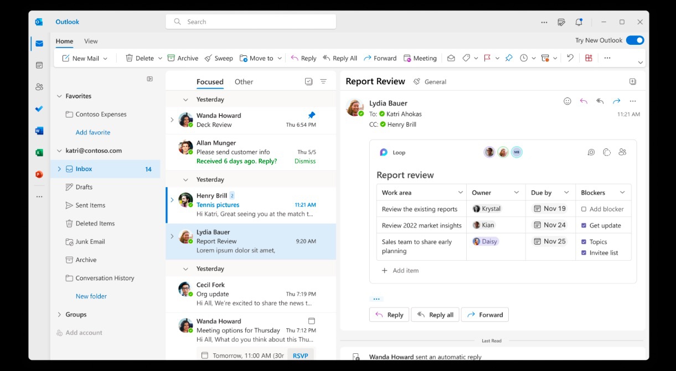Open the notes feed icon in title bar
This screenshot has width=676, height=371.
coord(561,22)
